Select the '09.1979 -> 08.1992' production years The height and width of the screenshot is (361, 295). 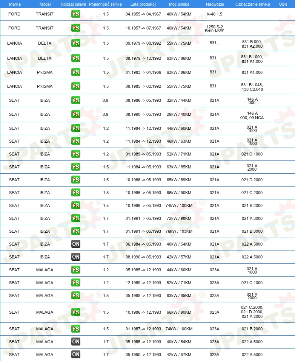pyautogui.click(x=143, y=43)
